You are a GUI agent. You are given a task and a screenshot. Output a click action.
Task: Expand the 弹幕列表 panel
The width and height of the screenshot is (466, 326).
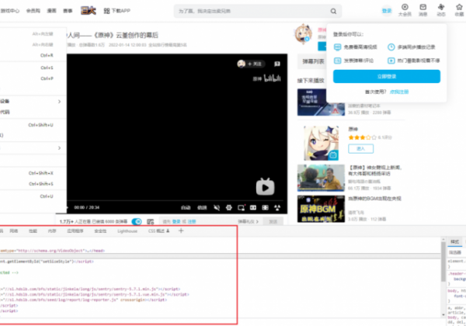(x=313, y=61)
